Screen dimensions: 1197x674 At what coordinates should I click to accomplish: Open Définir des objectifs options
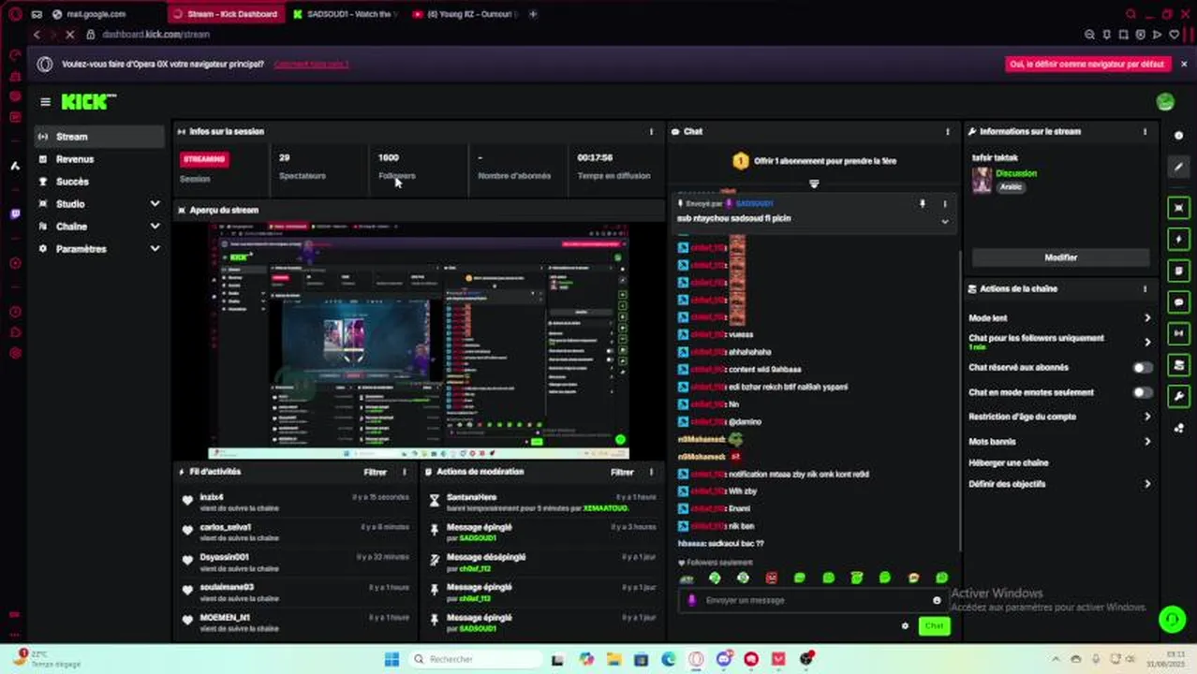pos(1060,484)
